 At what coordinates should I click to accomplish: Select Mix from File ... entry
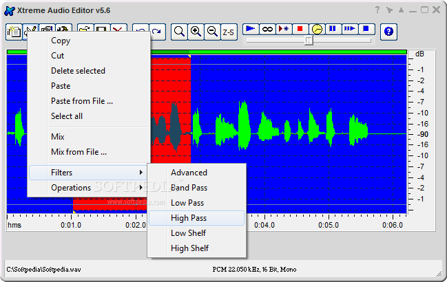point(79,152)
